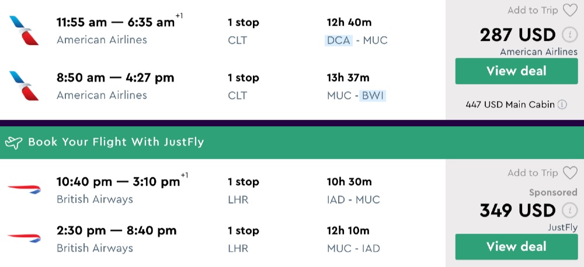Click British Airways logo on 2:30 pm flight
The image size is (584, 267).
[x=24, y=238]
